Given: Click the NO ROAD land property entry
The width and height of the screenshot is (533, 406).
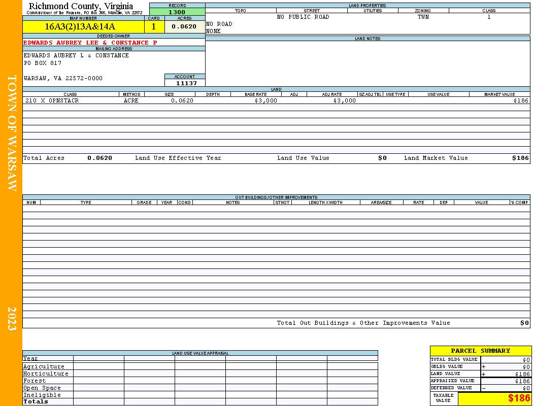Looking at the screenshot, I should [219, 24].
